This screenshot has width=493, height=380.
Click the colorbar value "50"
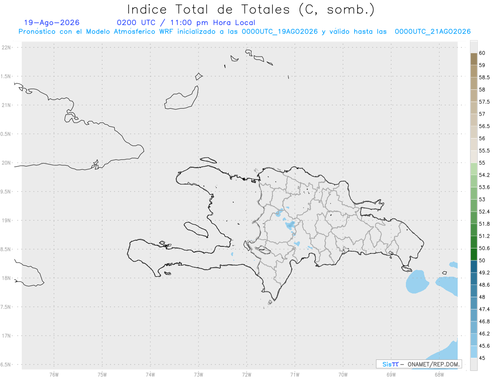point(482,260)
